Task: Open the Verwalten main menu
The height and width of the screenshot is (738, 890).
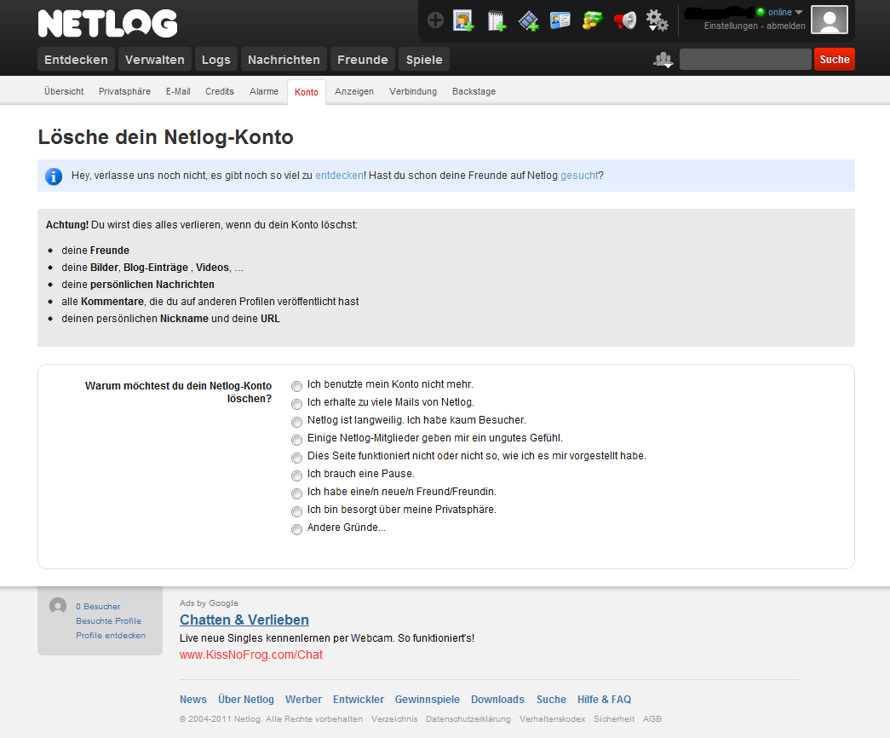Action: 154,60
